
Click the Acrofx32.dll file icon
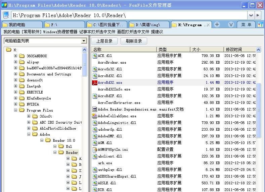tap(95, 69)
